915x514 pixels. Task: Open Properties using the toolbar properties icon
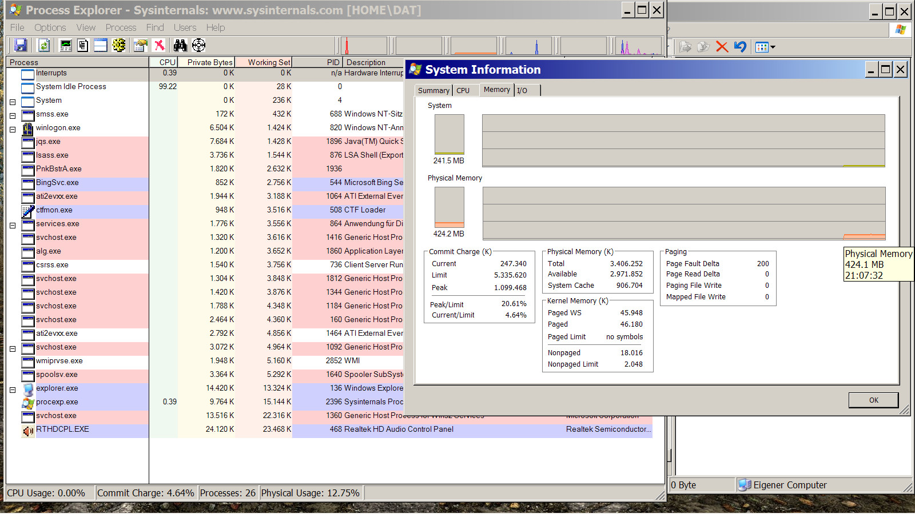point(140,45)
